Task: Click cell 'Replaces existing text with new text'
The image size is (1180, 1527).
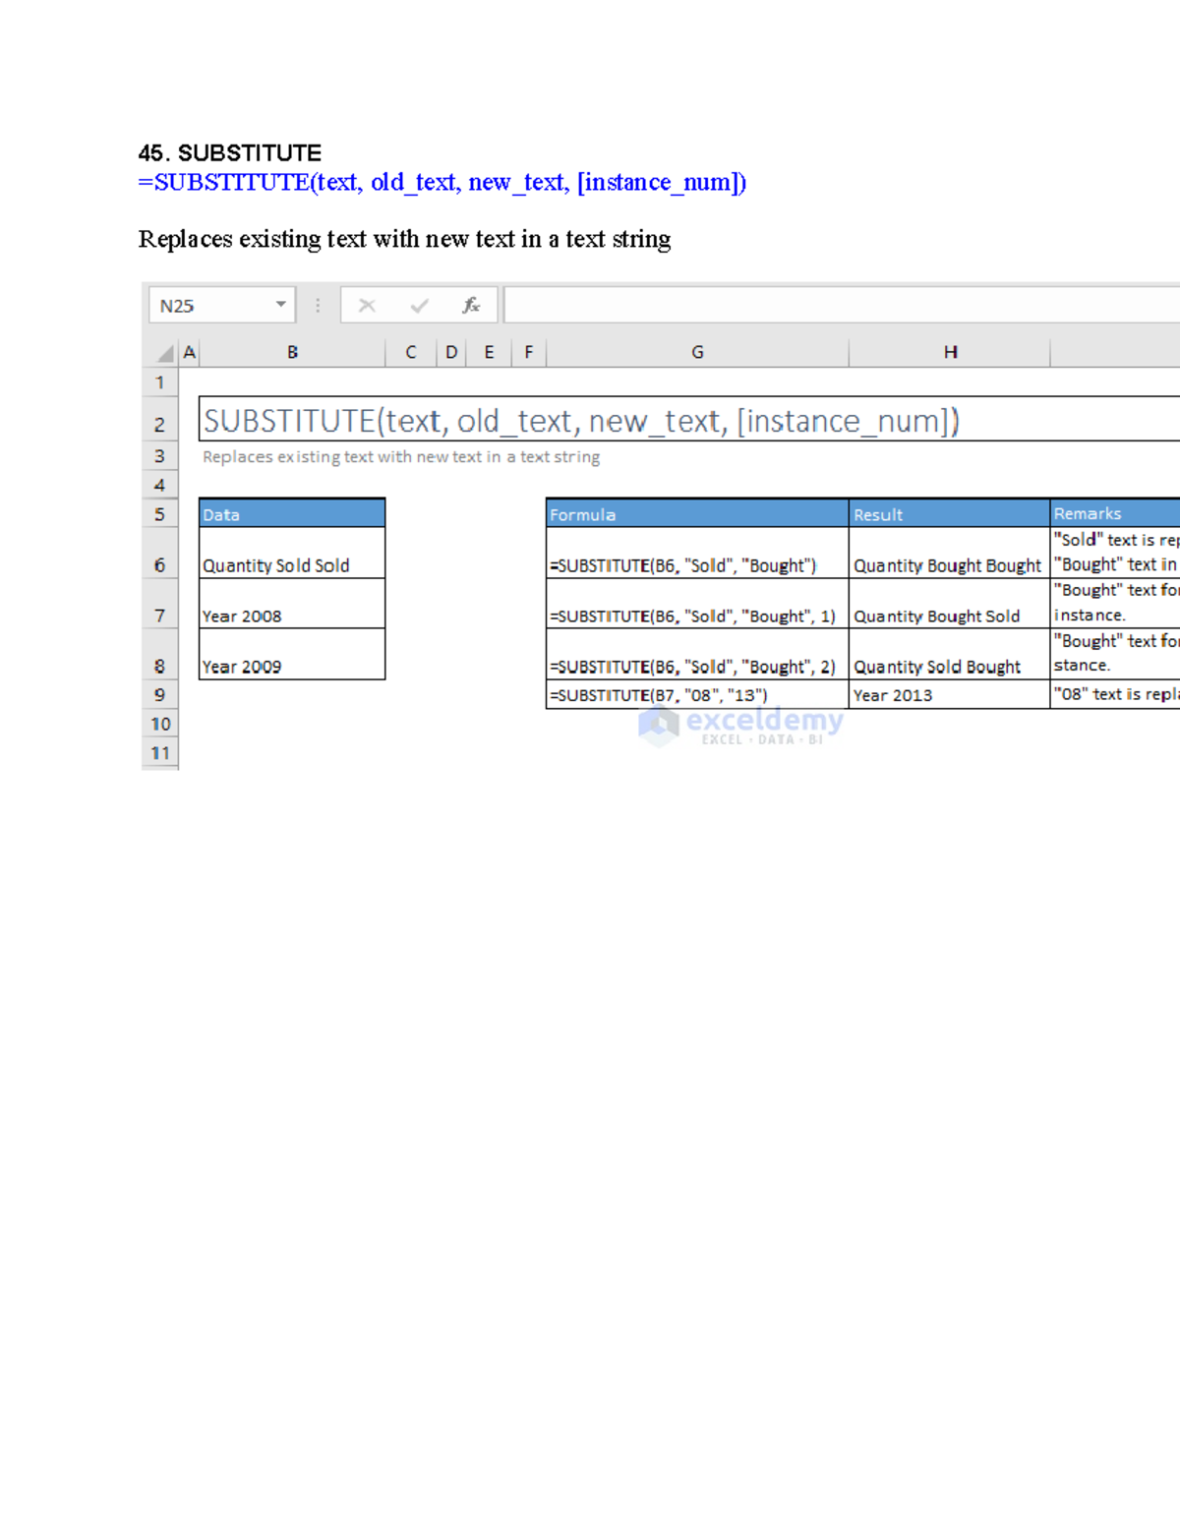Action: 401,457
